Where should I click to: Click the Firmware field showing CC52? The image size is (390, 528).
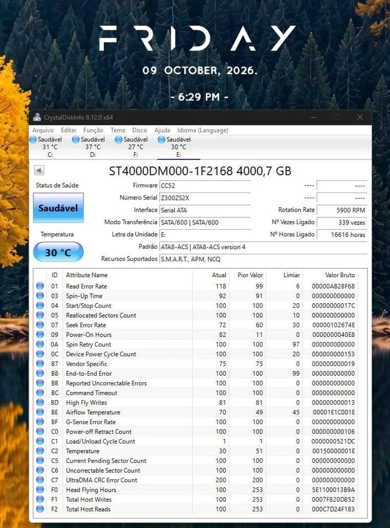[205, 186]
